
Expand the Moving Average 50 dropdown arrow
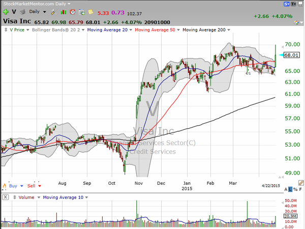[x=178, y=30]
